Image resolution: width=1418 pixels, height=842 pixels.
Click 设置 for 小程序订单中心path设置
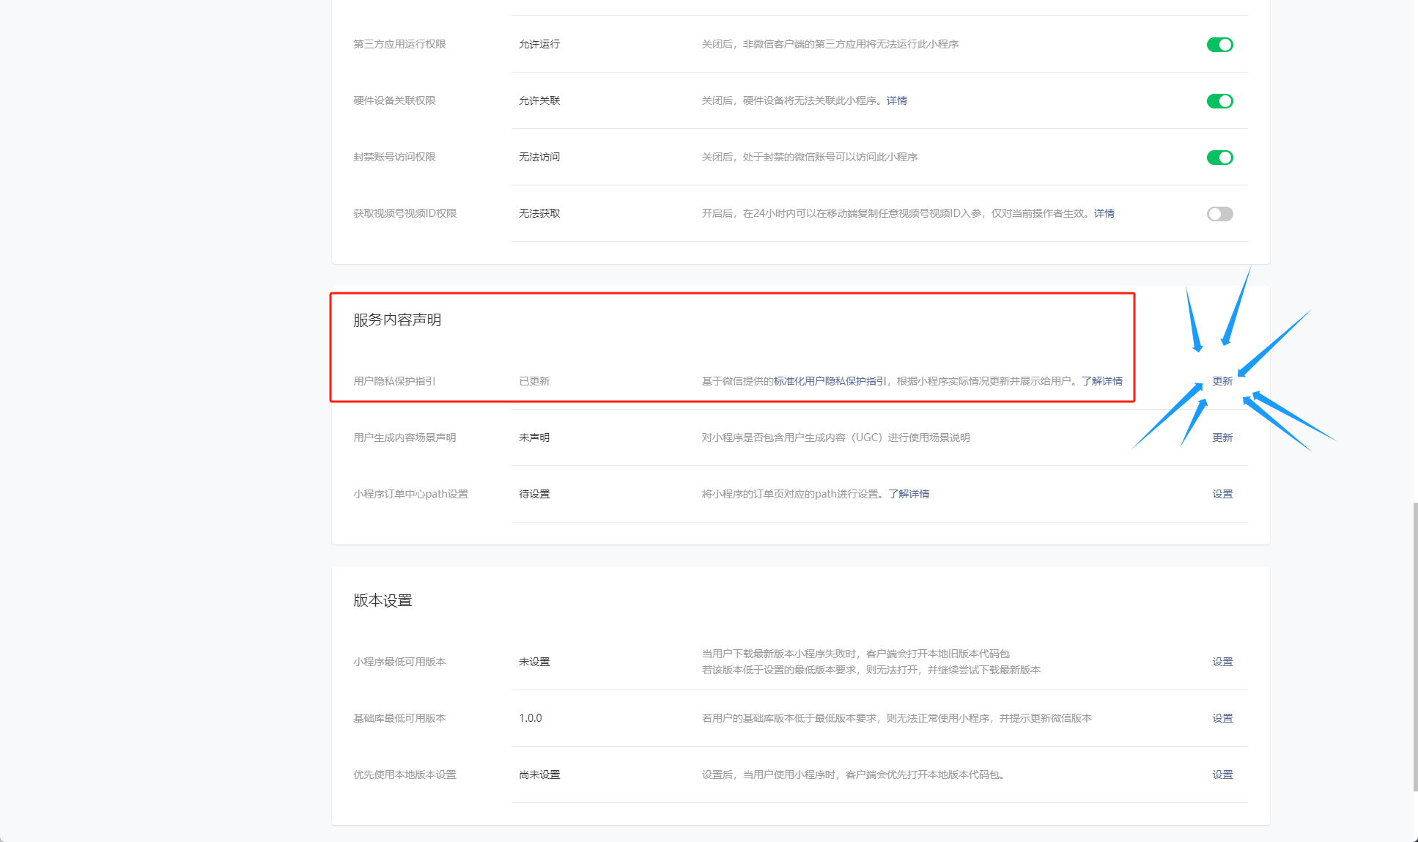tap(1222, 494)
